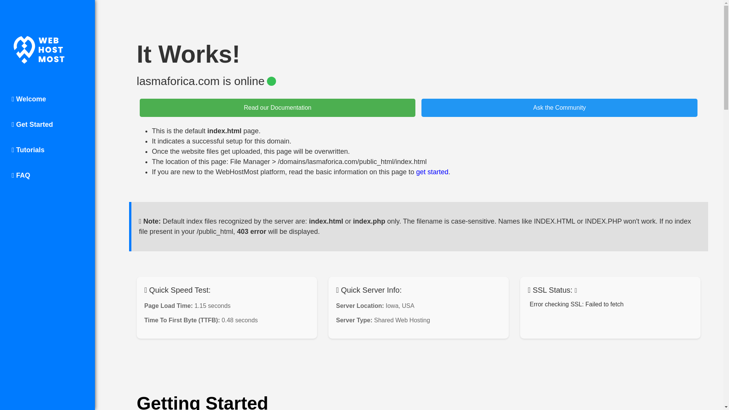The height and width of the screenshot is (410, 729).
Task: Click the info icon after SSL Status
Action: click(x=576, y=291)
